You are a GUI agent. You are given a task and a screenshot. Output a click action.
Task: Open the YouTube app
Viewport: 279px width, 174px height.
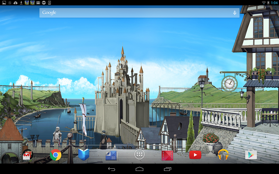[x=195, y=155]
